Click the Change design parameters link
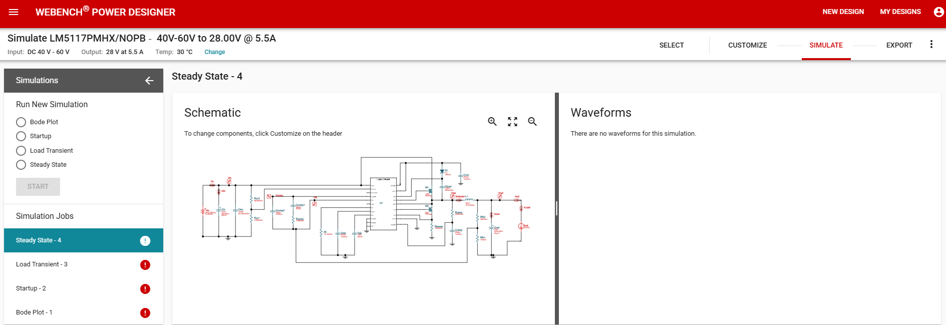The image size is (946, 325). point(214,52)
